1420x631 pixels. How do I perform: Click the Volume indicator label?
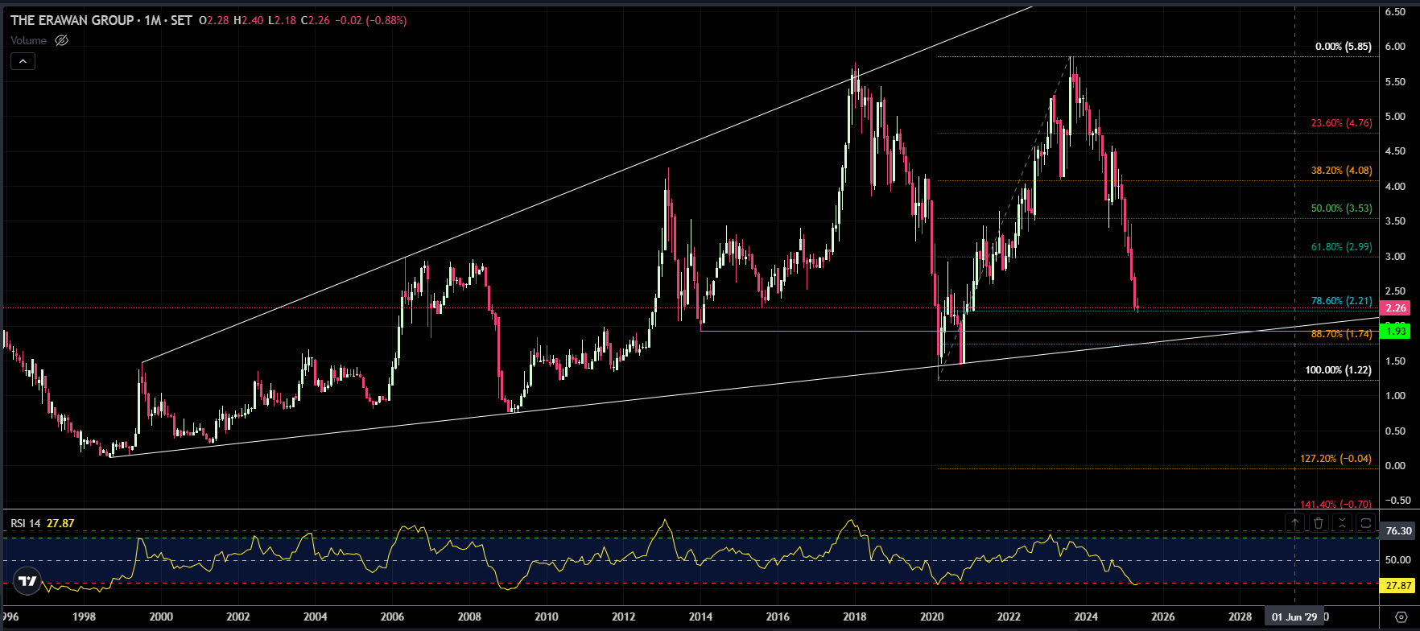pos(29,40)
